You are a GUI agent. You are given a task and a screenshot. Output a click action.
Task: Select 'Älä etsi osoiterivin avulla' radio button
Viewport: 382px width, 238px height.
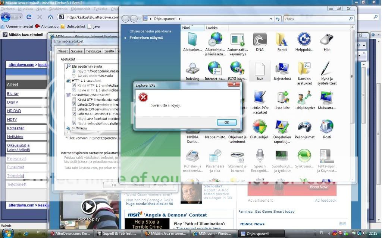click(73, 76)
